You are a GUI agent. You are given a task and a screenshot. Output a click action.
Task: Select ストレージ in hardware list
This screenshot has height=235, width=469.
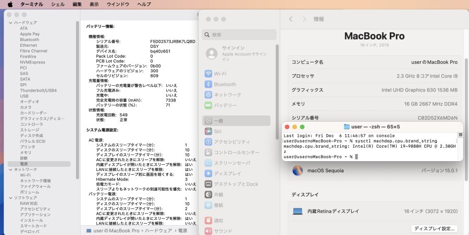[x=30, y=130]
